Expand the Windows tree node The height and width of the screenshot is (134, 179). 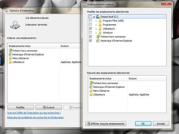96,33
